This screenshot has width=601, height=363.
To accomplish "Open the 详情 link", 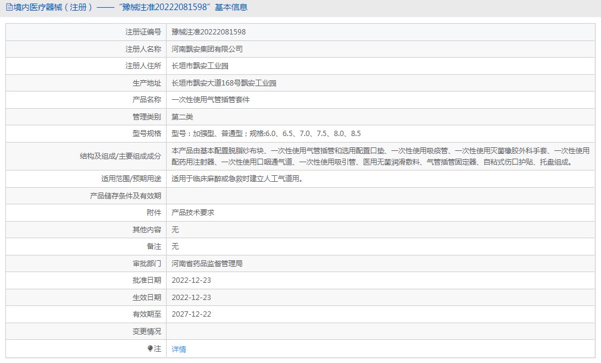I will click(x=179, y=349).
